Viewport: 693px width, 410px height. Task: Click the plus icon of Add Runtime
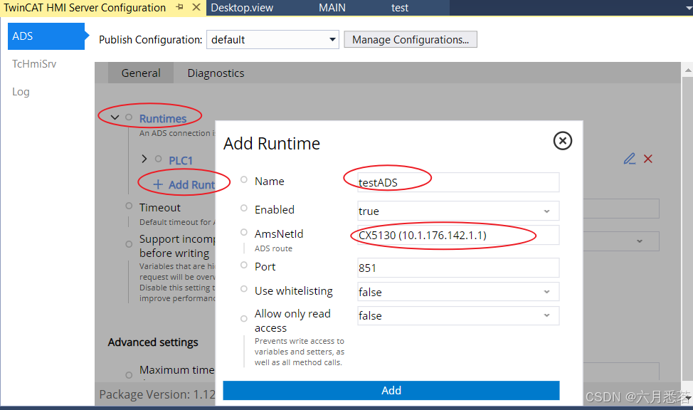pyautogui.click(x=158, y=184)
